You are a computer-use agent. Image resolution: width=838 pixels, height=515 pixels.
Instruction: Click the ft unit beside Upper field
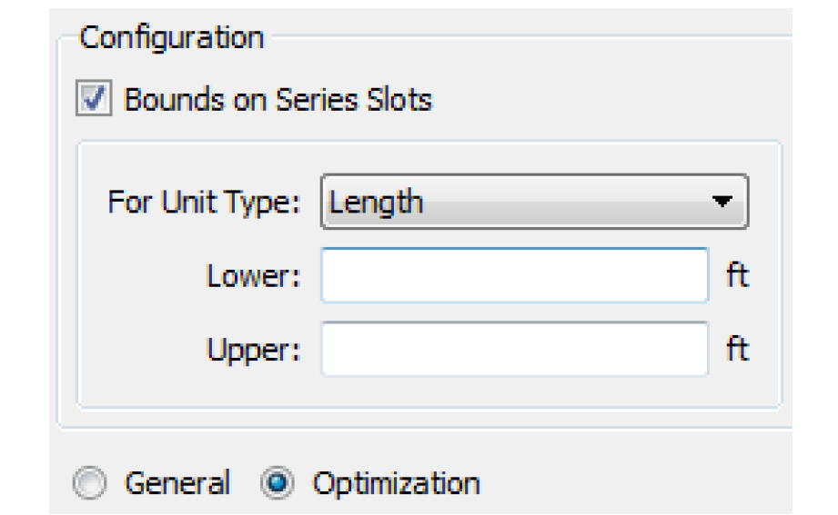pyautogui.click(x=737, y=349)
